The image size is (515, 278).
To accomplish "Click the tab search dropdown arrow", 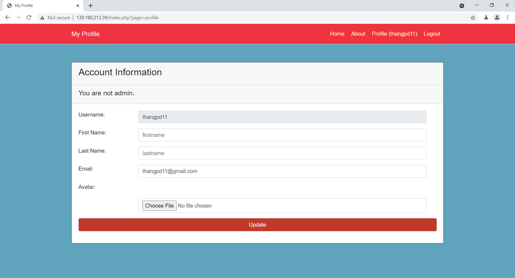I will pos(462,6).
